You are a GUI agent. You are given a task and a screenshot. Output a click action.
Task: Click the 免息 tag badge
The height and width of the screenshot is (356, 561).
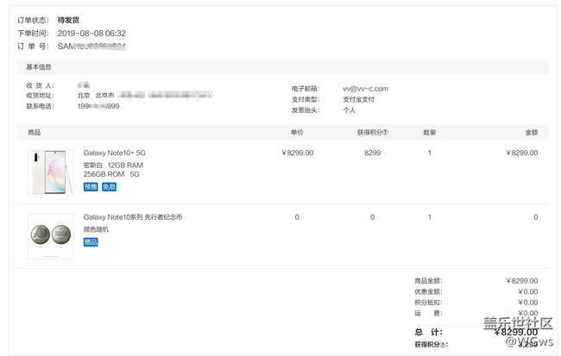click(x=109, y=187)
